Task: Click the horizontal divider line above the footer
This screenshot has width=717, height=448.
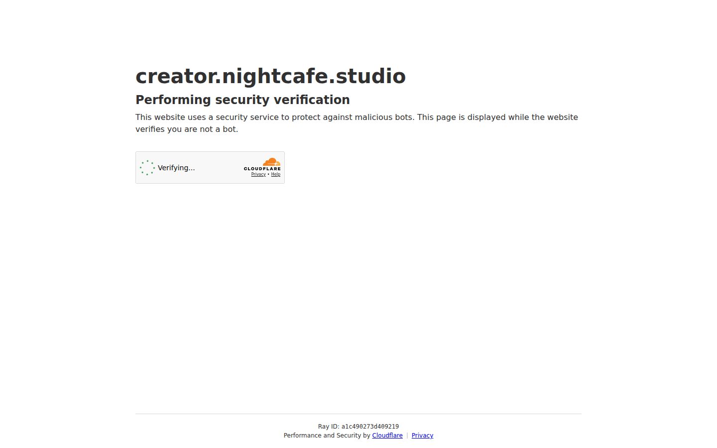Action: (358, 414)
